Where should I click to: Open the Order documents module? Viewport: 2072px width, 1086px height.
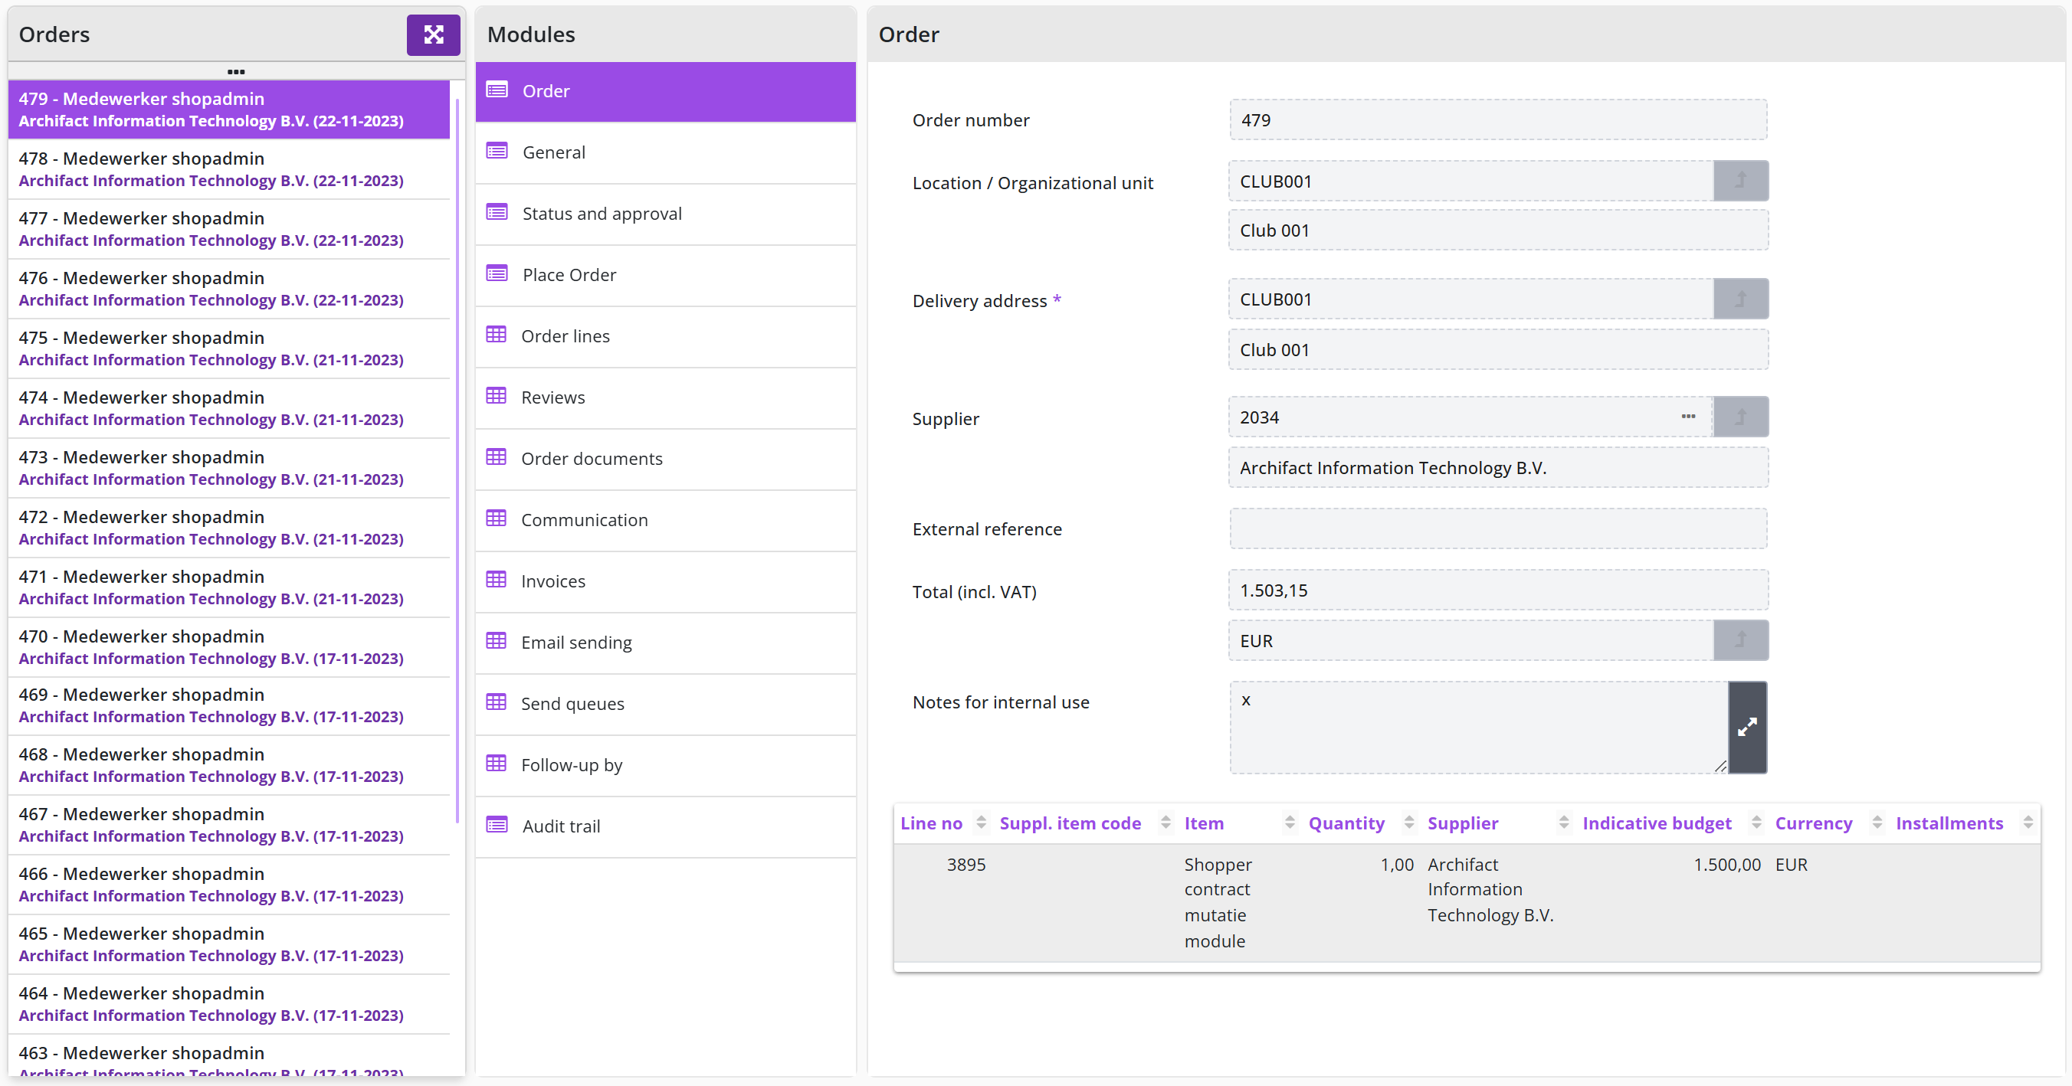tap(665, 459)
